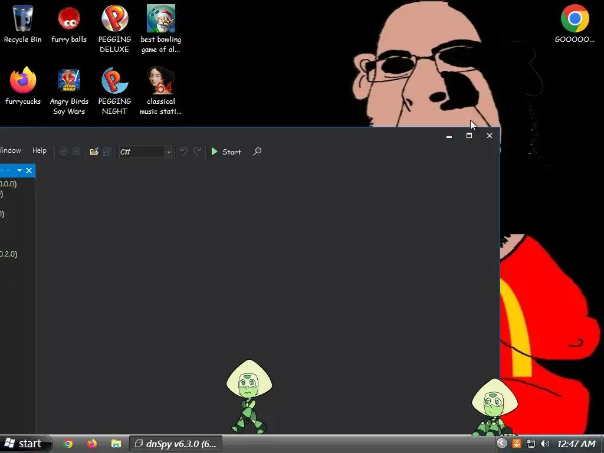Select the PEGGING DELUXE desktop icon
Image resolution: width=604 pixels, height=453 pixels.
pos(114,29)
